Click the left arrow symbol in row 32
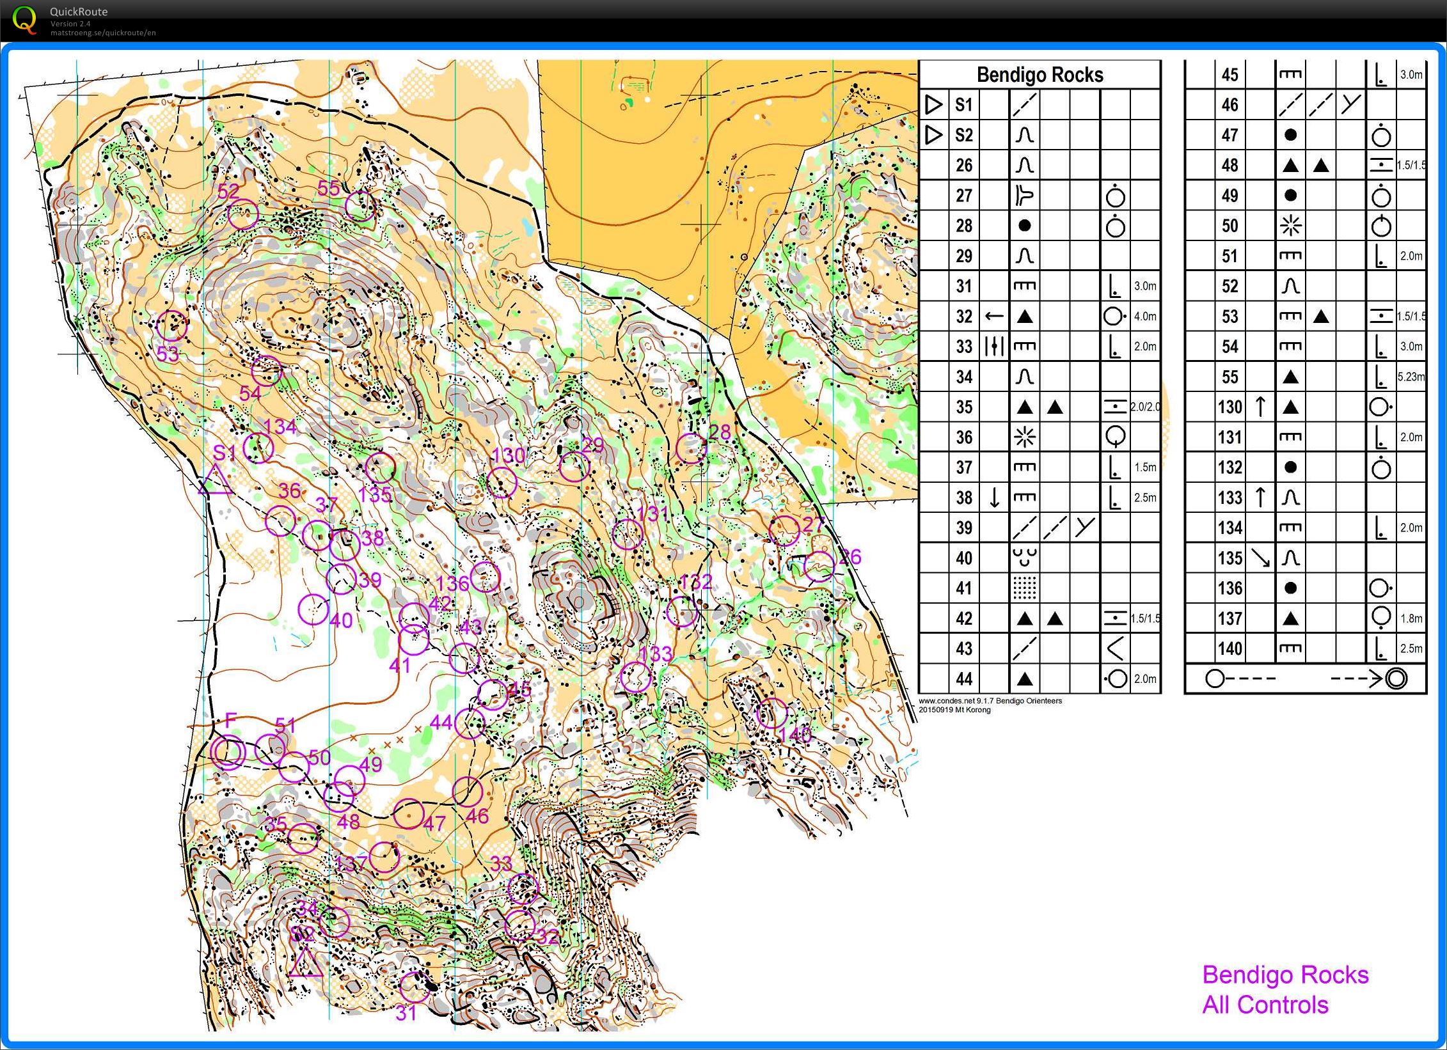The width and height of the screenshot is (1447, 1050). [994, 316]
